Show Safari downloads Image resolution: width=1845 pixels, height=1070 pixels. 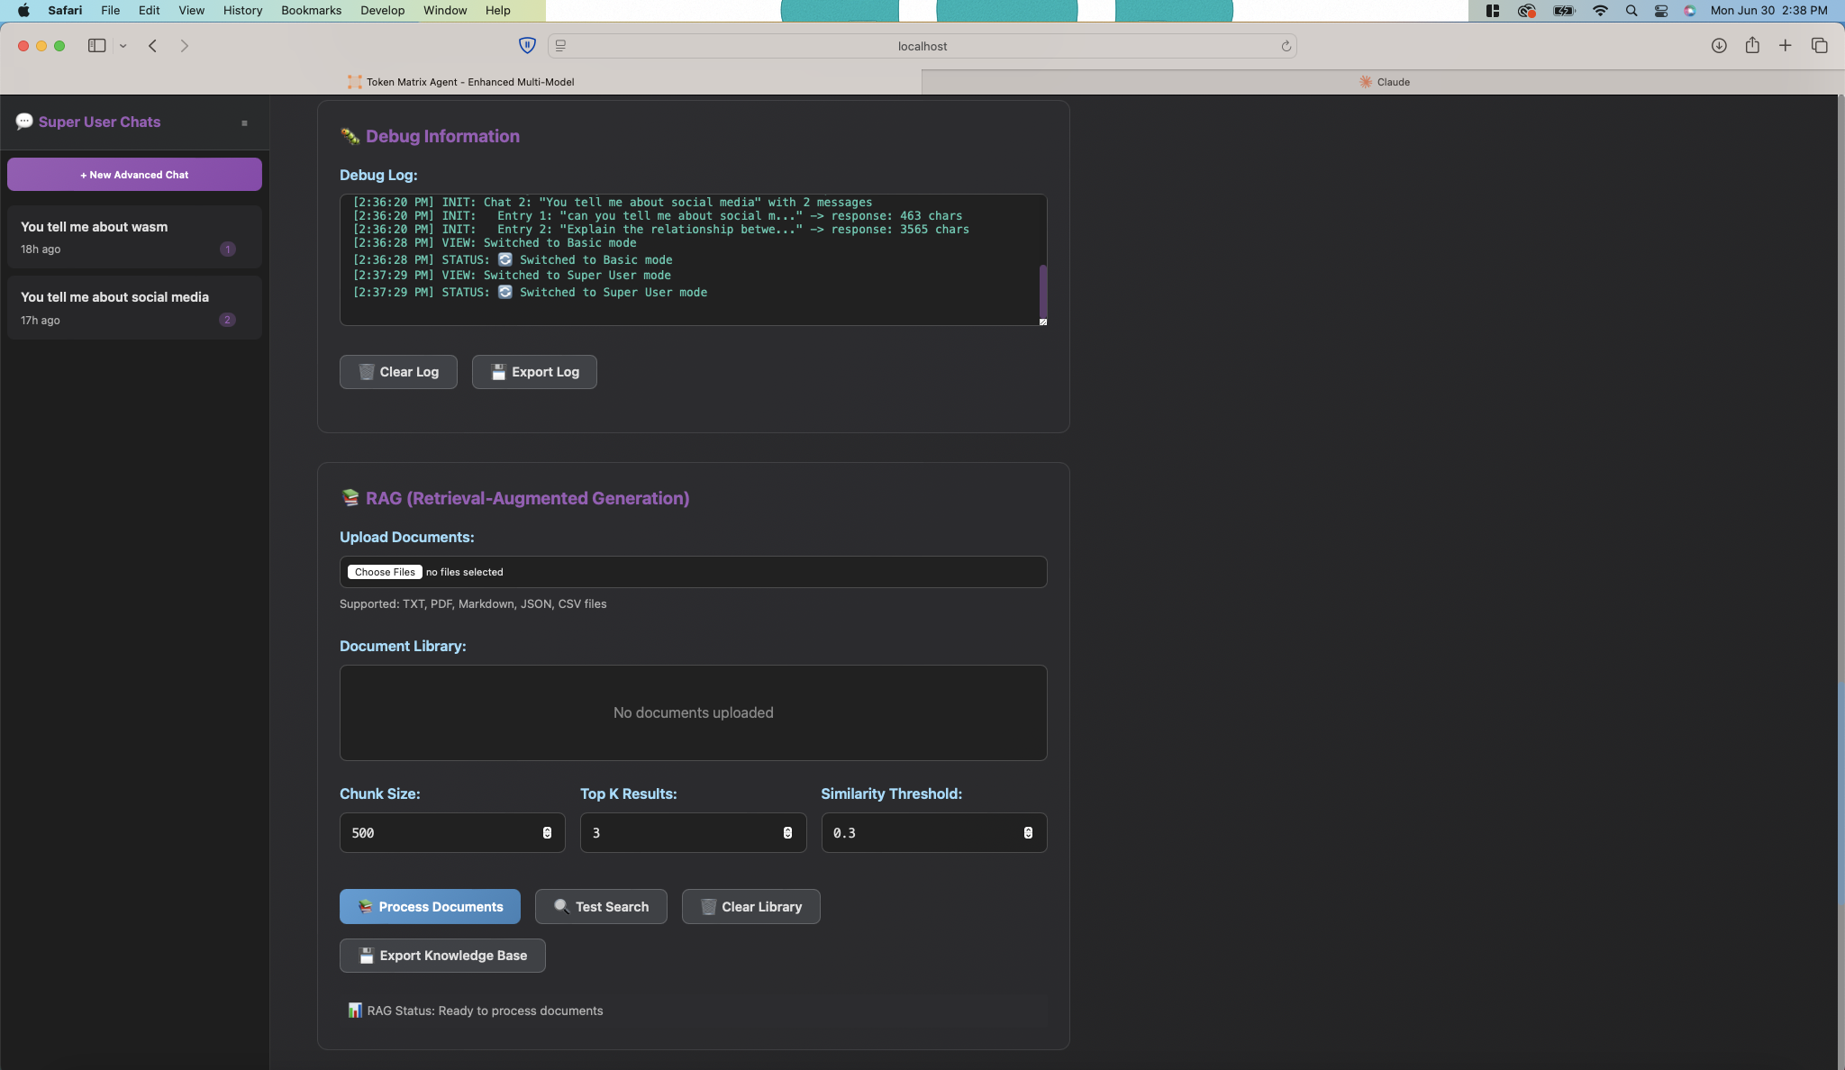[x=1719, y=46]
